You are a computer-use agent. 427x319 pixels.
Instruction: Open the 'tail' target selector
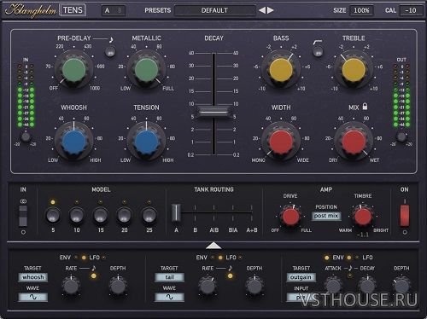click(x=169, y=277)
